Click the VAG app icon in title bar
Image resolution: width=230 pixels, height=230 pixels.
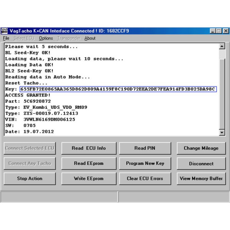(5, 31)
